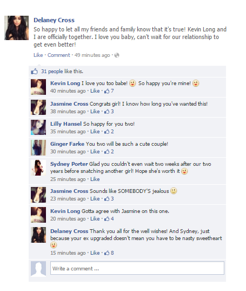Like Sydney Porter's comment
The width and height of the screenshot is (246, 291).
pyautogui.click(x=95, y=179)
